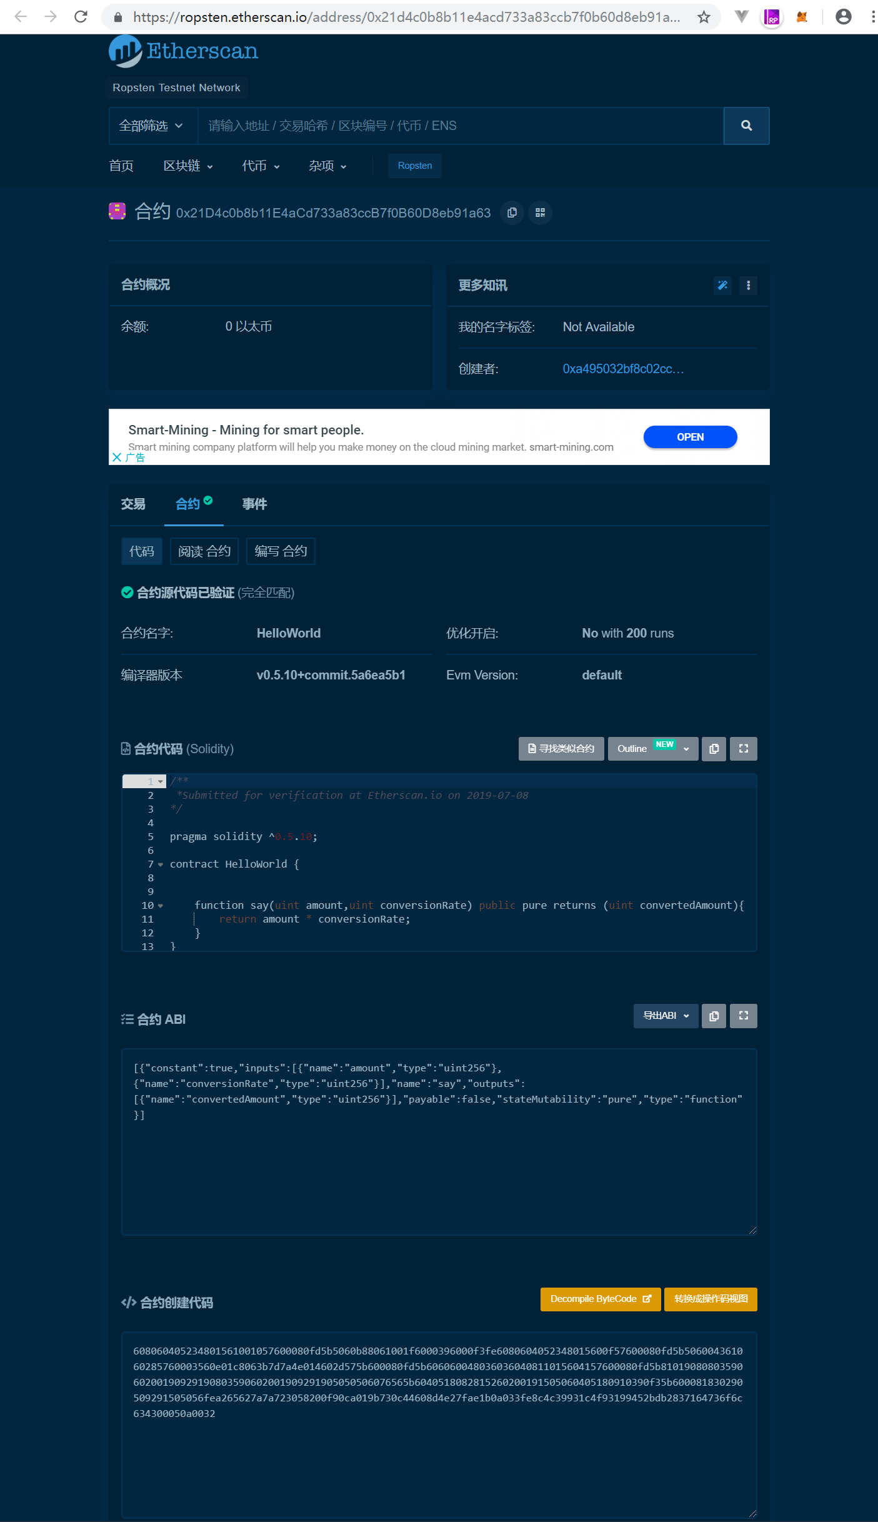
Task: Click inside the contract ABI text area
Action: (439, 1142)
